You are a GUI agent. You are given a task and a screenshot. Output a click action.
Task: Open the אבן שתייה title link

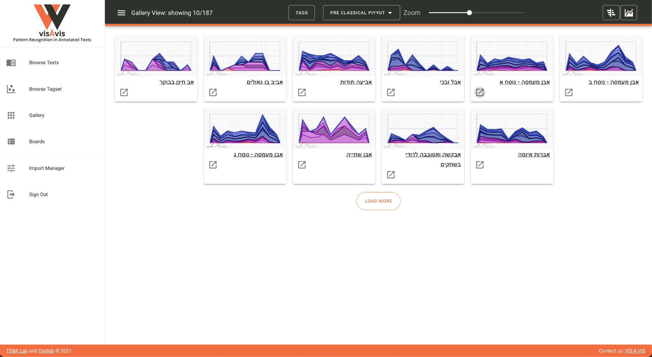coord(359,154)
